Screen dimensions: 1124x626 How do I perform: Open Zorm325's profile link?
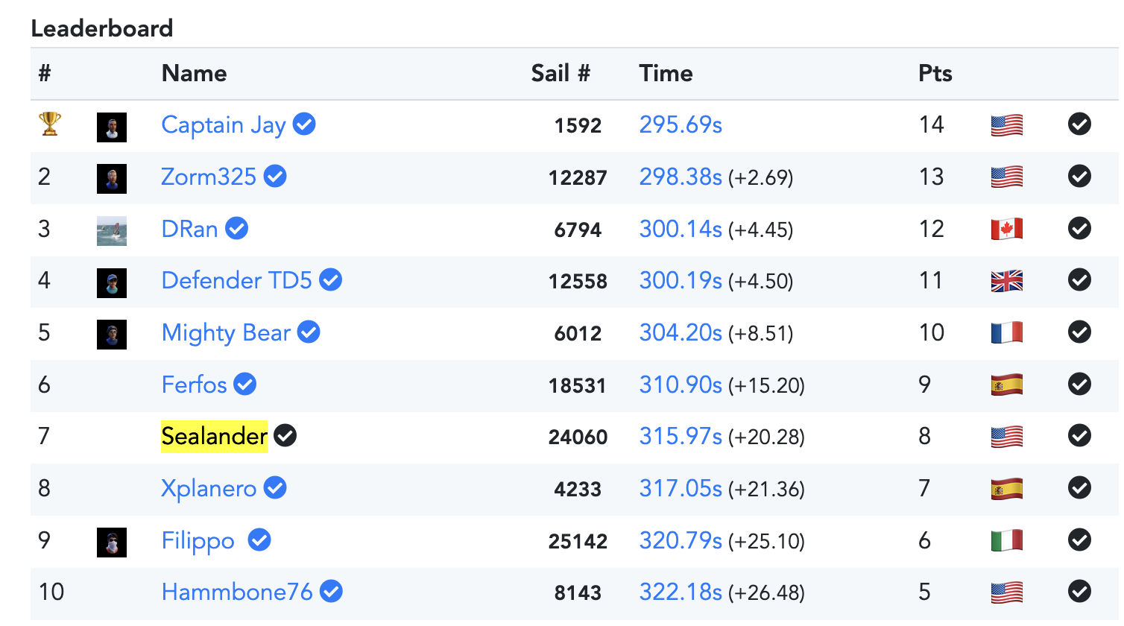209,177
